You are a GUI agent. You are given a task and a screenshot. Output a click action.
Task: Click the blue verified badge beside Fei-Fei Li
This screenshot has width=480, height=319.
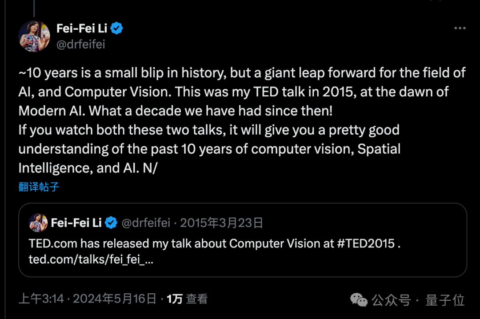point(116,28)
